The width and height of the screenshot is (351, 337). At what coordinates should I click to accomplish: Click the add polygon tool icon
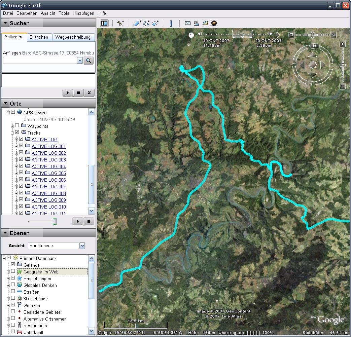coord(137,23)
